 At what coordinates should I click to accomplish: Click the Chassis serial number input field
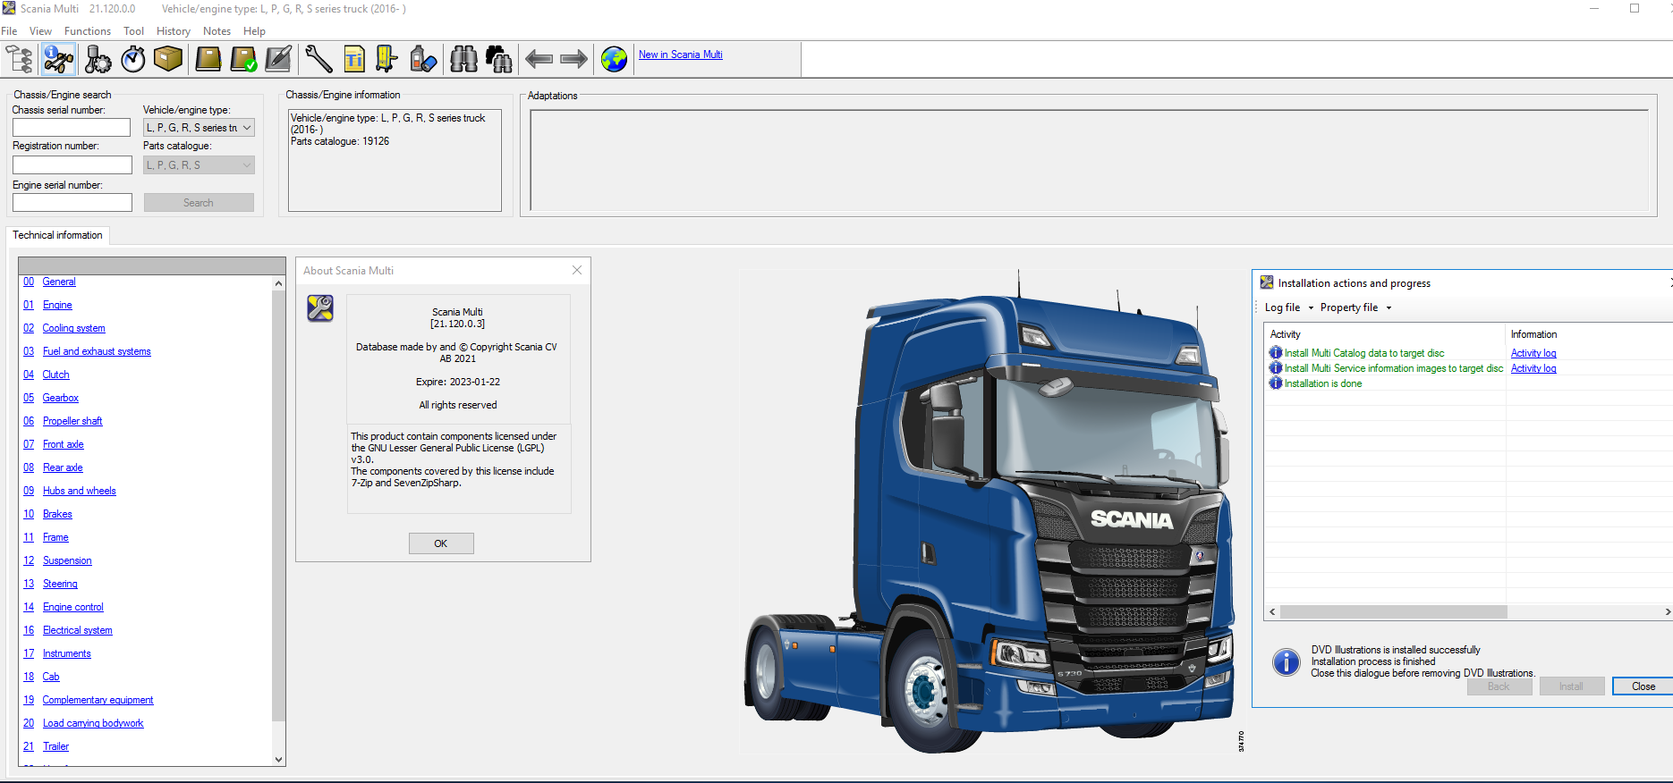(x=72, y=128)
